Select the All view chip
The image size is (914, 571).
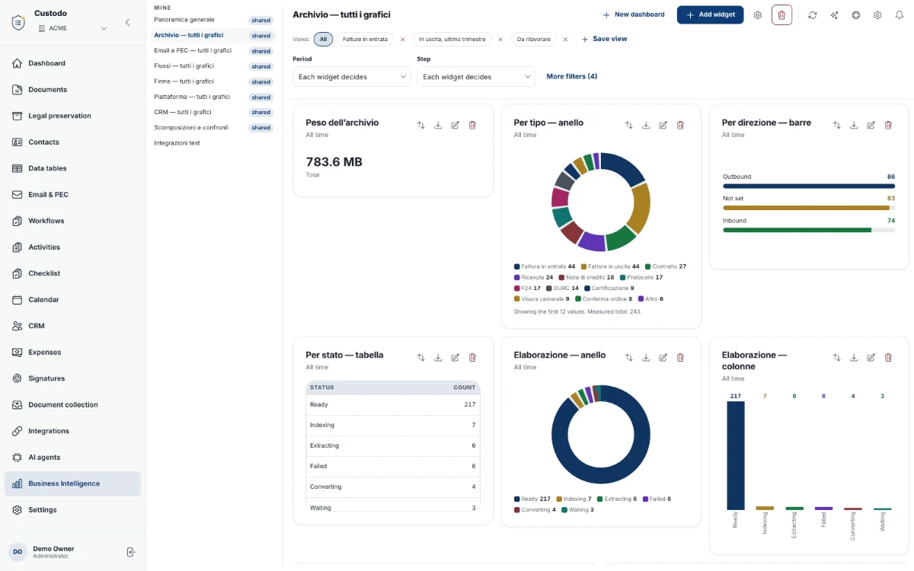(x=323, y=40)
